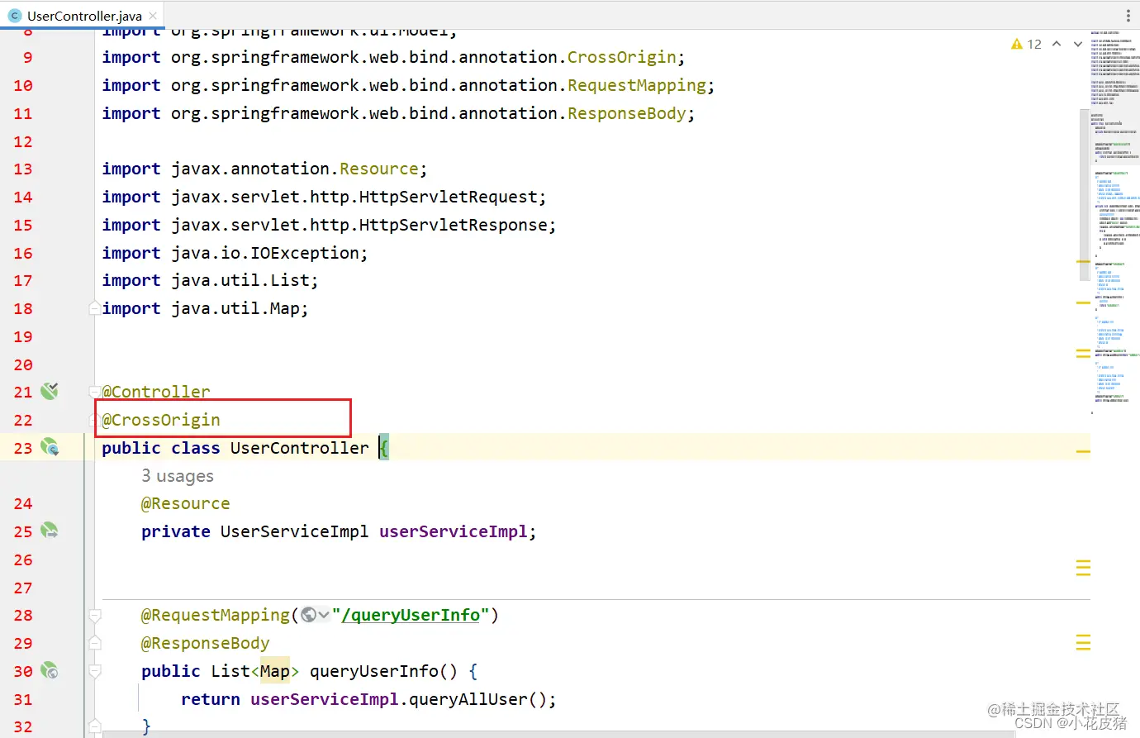Click the yellow warning stripe next to line 29
This screenshot has height=738, width=1140.
pos(1083,642)
